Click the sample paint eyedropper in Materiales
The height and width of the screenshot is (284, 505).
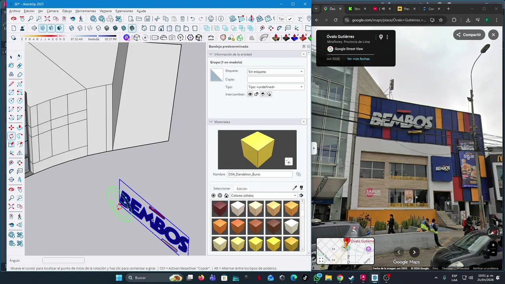[x=294, y=188]
